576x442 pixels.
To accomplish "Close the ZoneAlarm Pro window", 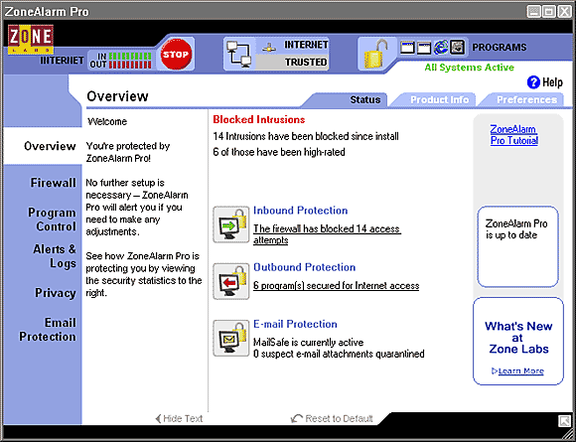I will [565, 11].
